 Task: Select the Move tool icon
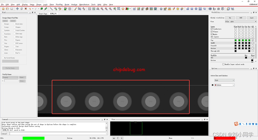click(x=17, y=9)
